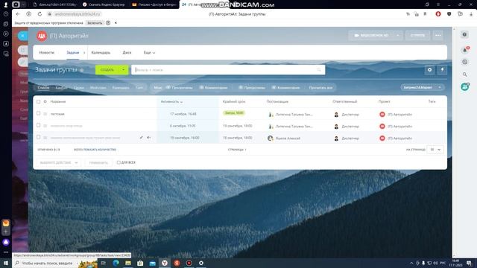Open the task named тестовая
This screenshot has height=268, width=477.
57,114
